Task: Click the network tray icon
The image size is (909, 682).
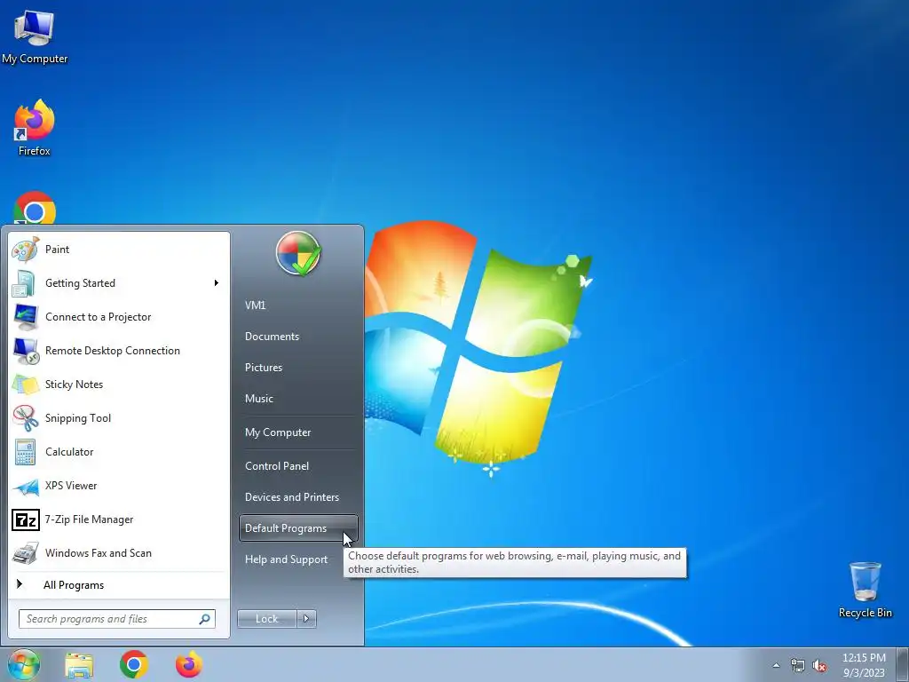Action: coord(798,666)
